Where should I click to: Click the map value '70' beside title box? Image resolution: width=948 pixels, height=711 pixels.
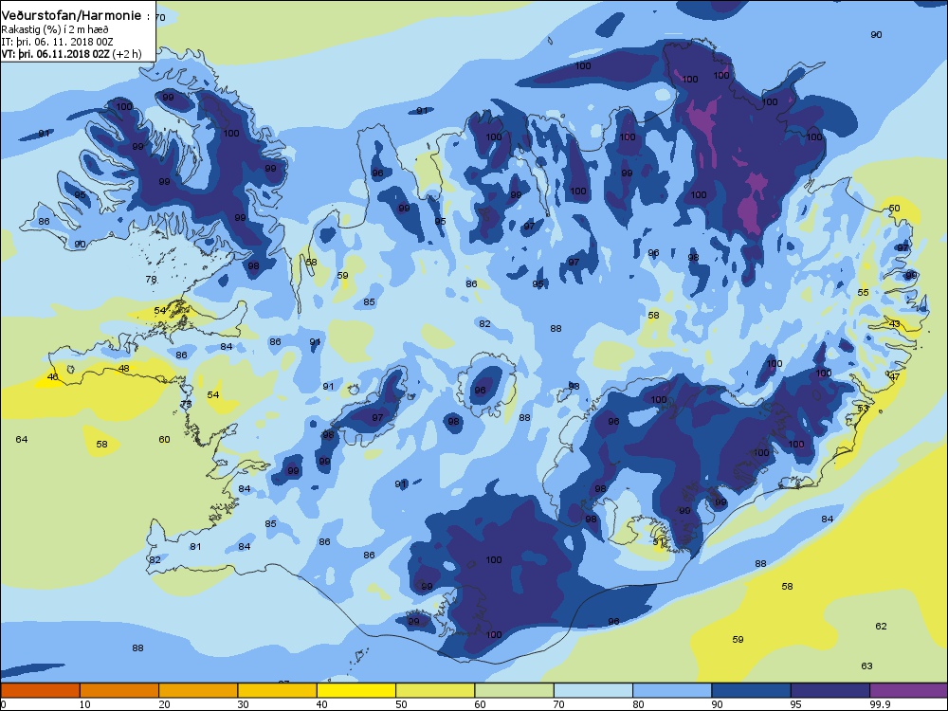pos(159,17)
